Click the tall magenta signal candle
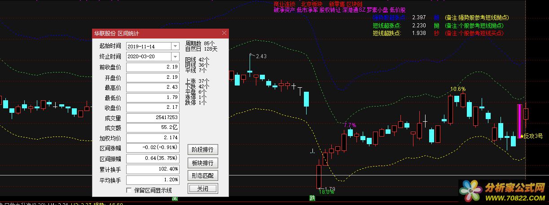549x205 pixels. pos(519,121)
